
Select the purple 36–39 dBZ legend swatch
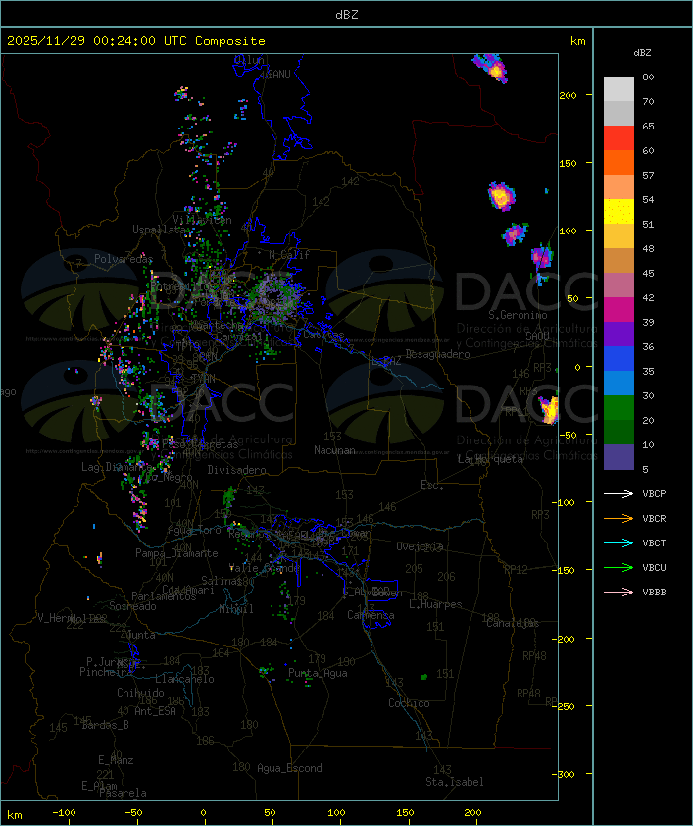click(x=619, y=335)
